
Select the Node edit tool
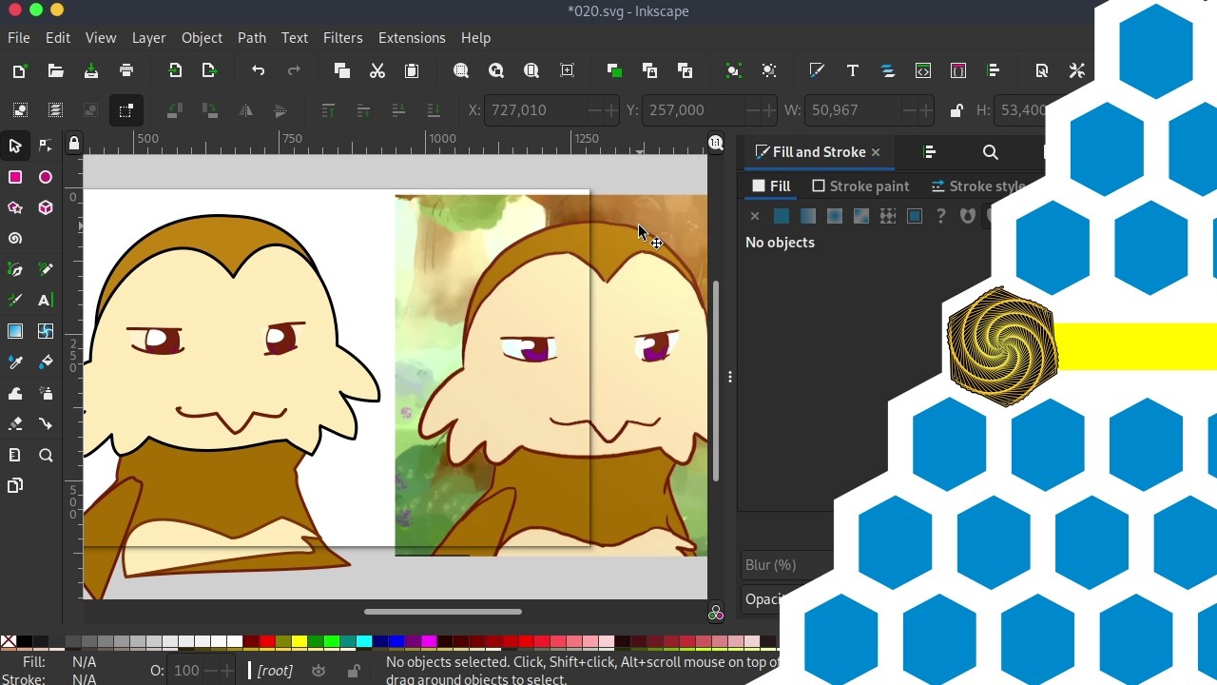click(x=46, y=147)
